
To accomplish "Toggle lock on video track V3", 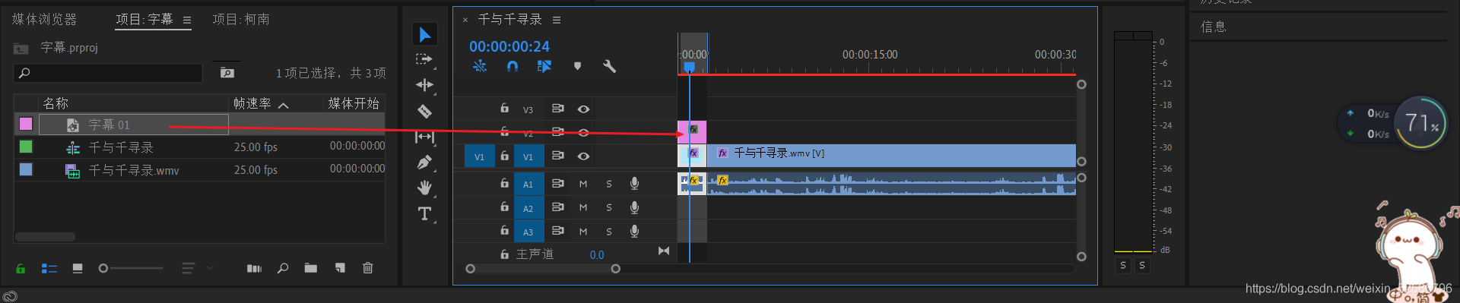I will (x=504, y=109).
